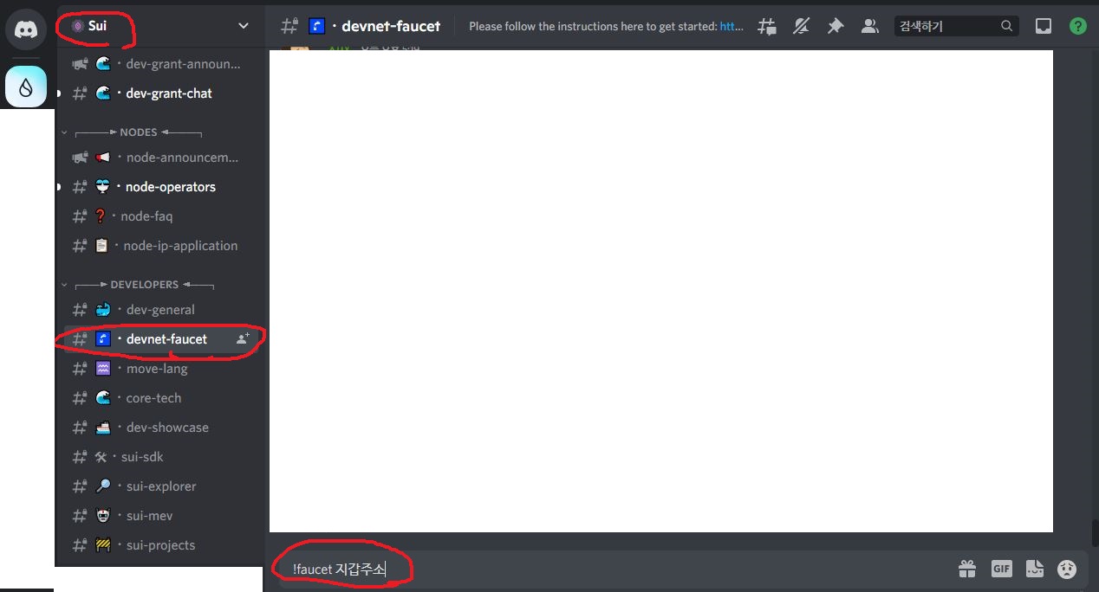
Task: Collapse the DEVELOPERS category
Action: tap(139, 285)
